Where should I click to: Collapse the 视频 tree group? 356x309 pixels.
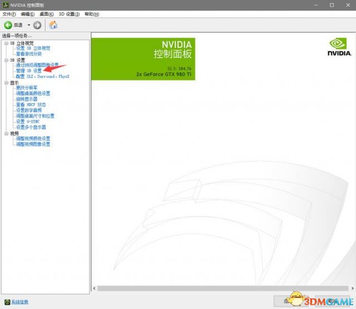click(x=6, y=134)
